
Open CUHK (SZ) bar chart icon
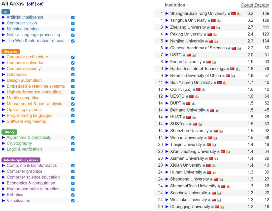204,90
